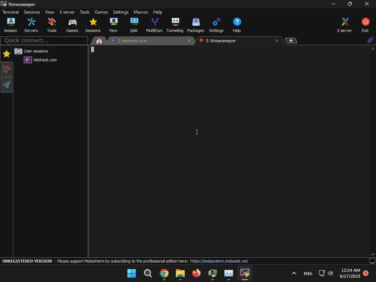376x282 pixels.
Task: Start the X server toolbar icon
Action: [344, 25]
